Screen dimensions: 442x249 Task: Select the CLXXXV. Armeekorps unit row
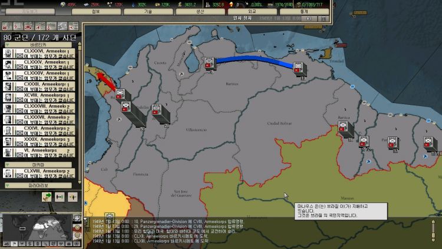point(39,64)
